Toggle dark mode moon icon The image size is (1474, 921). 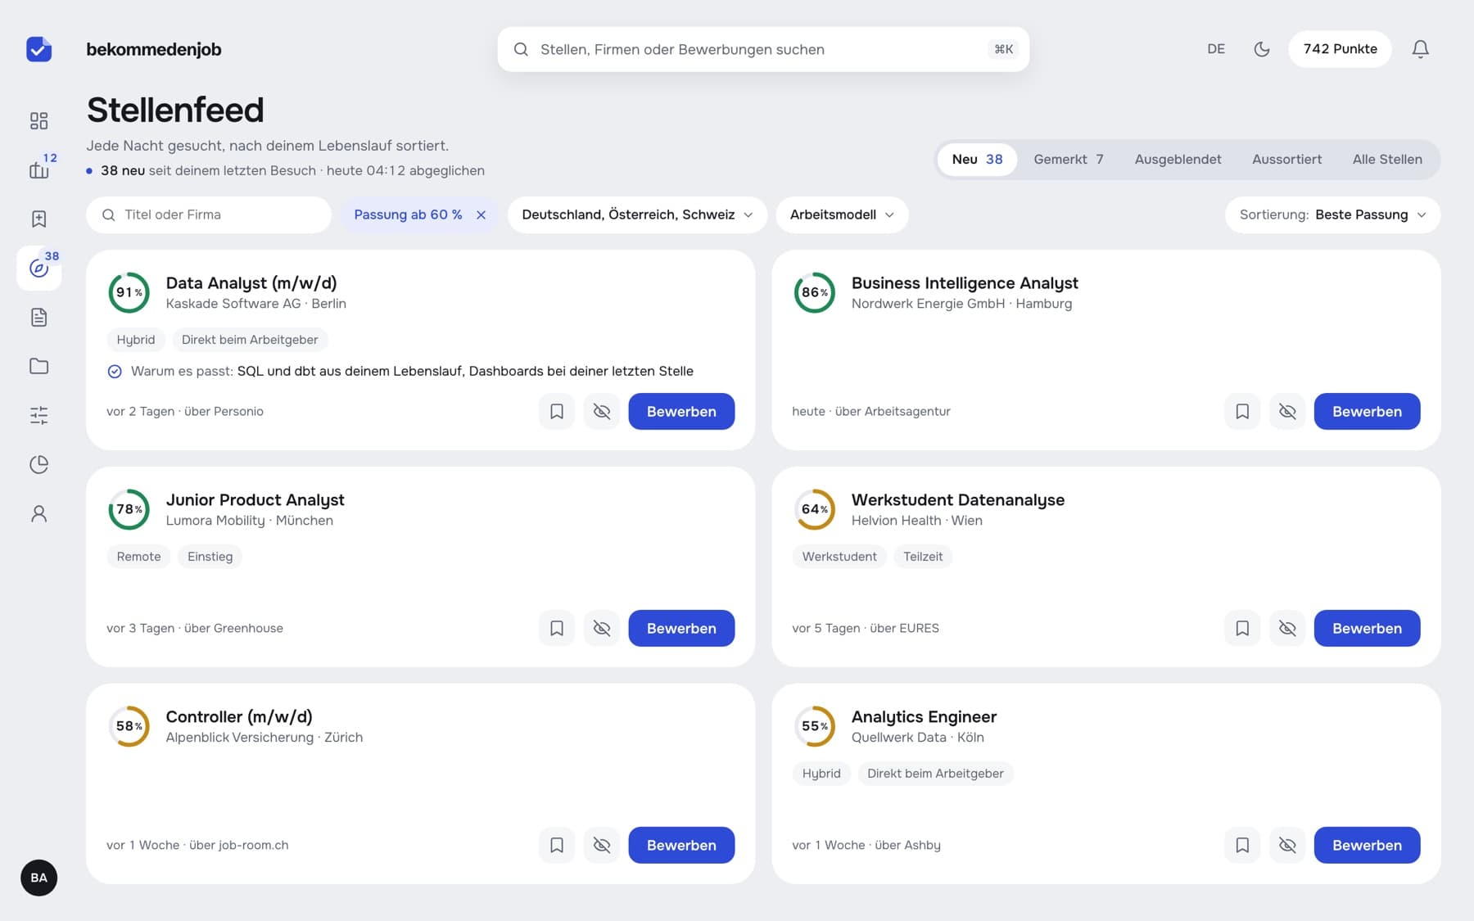(x=1262, y=49)
